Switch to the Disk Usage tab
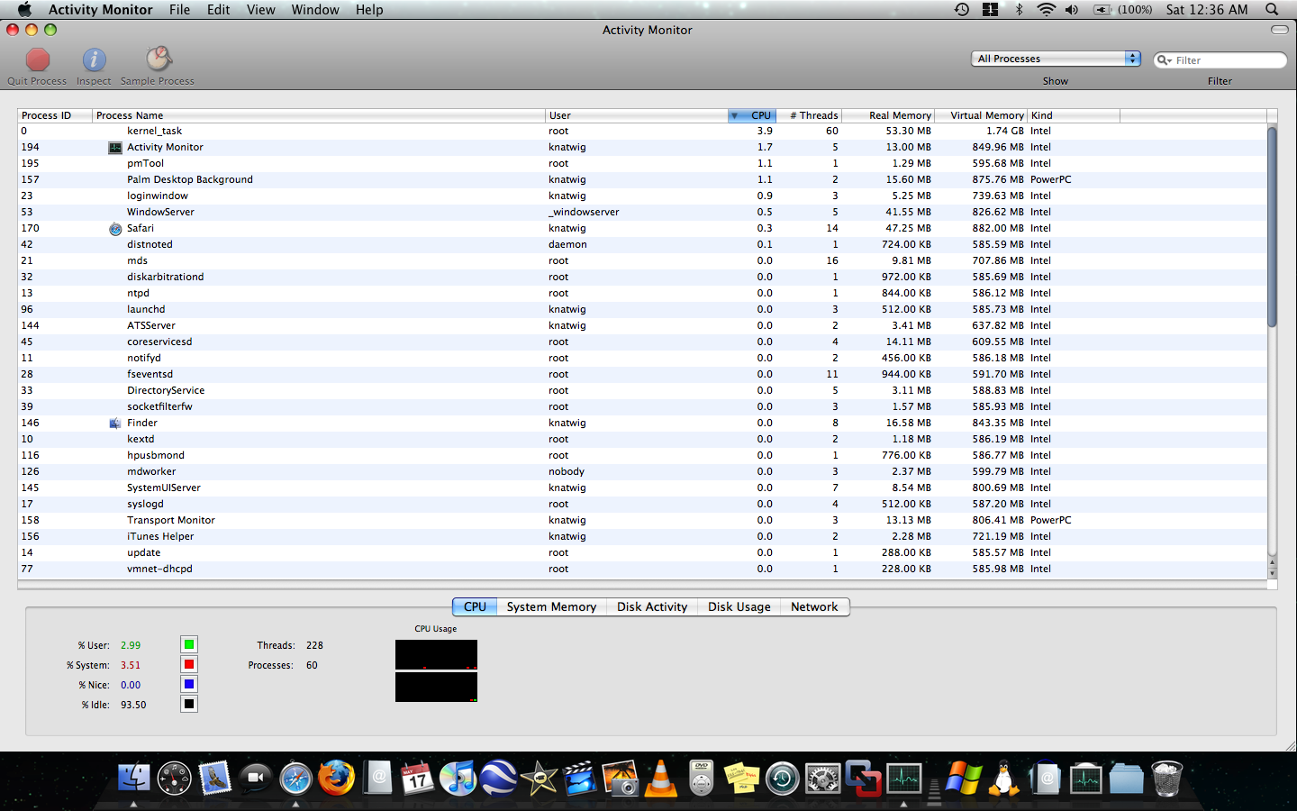Viewport: 1297px width, 811px height. [739, 607]
